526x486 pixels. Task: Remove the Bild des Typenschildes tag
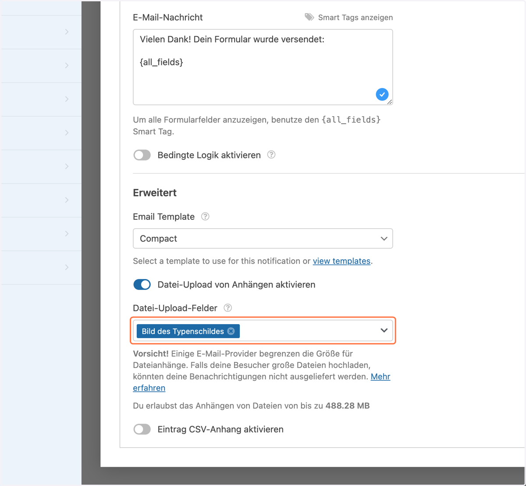[231, 331]
